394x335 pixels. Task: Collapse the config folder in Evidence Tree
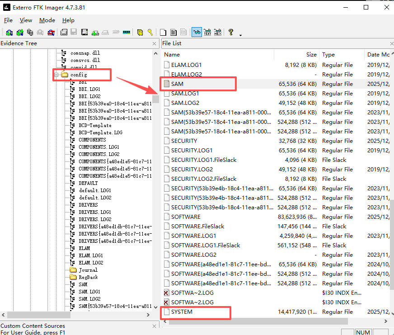click(56, 75)
